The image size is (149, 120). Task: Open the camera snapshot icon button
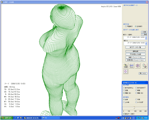pos(126,66)
